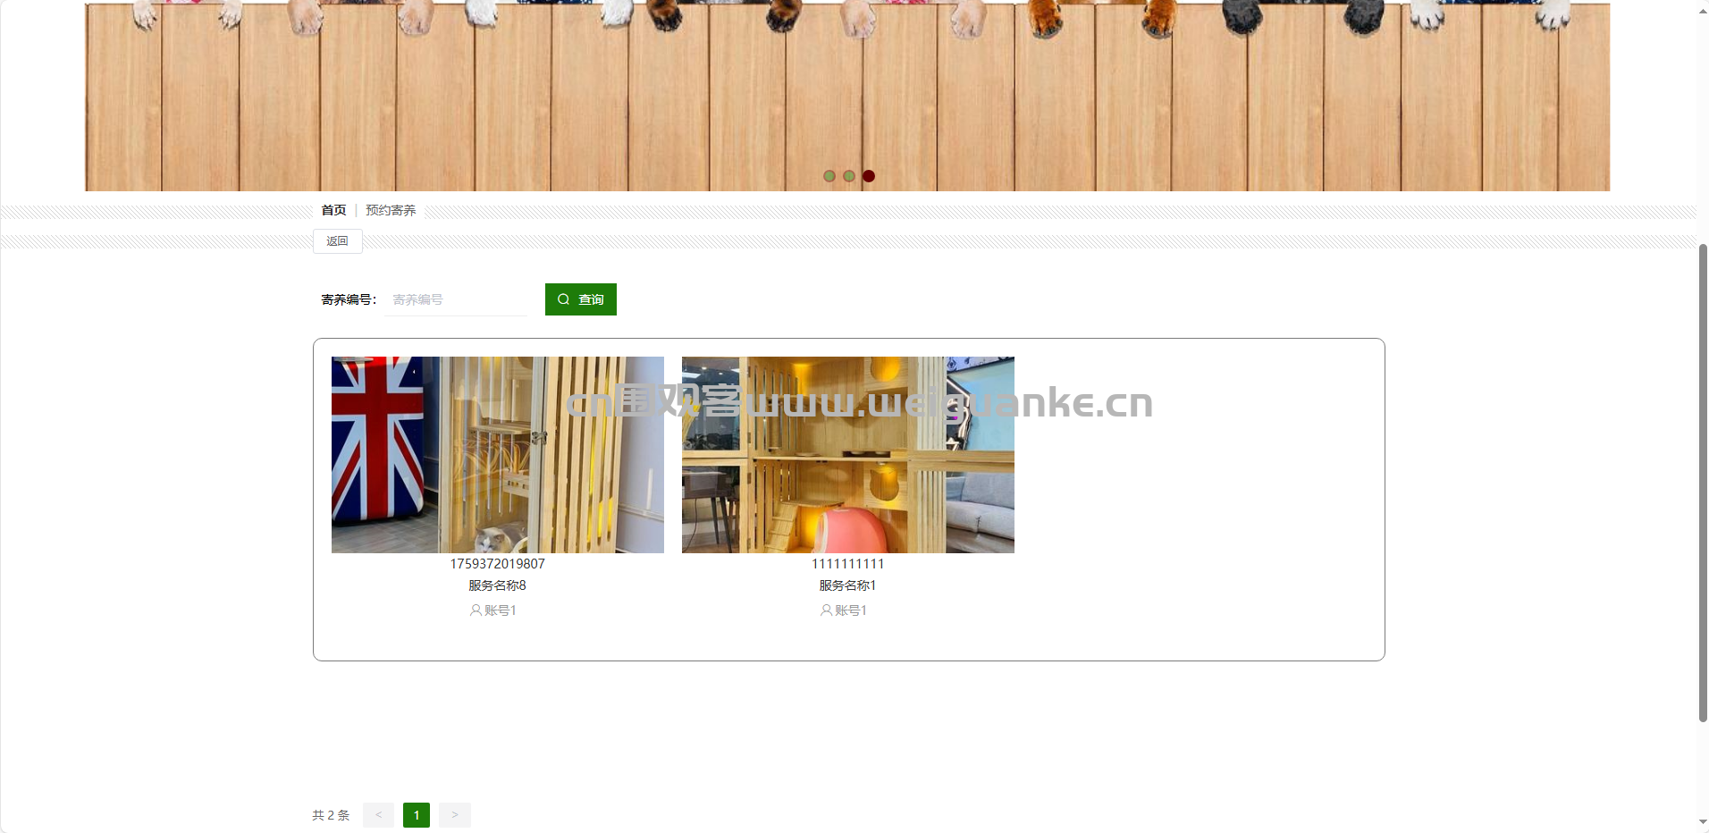Viewport: 1709px width, 833px height.
Task: Click the vertical page scrollbar thumb
Action: coord(1703,483)
